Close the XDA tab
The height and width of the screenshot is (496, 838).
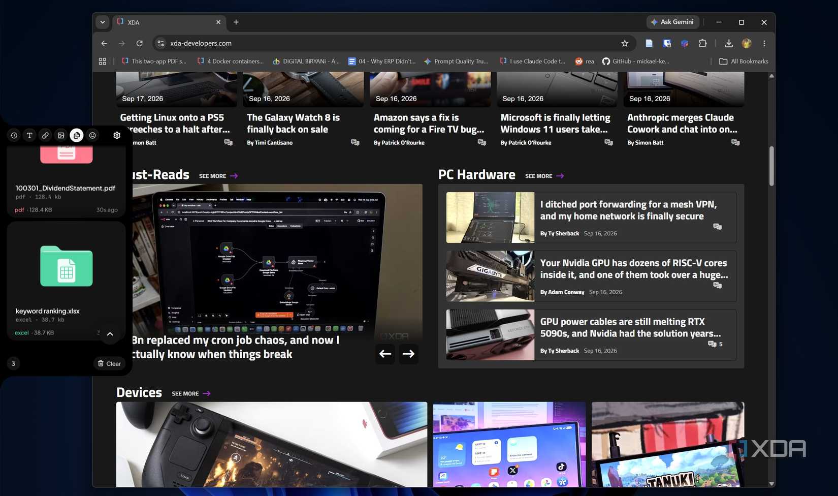[218, 22]
